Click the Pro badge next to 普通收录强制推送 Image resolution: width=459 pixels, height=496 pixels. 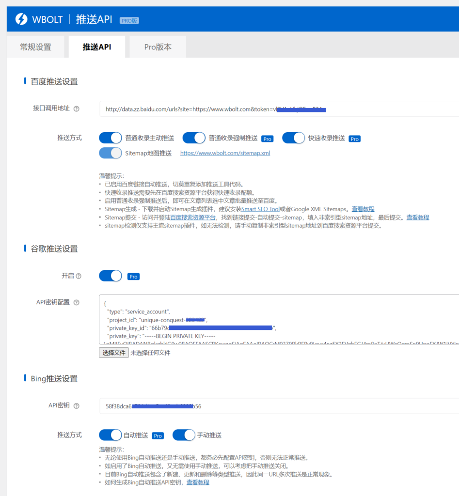click(267, 138)
